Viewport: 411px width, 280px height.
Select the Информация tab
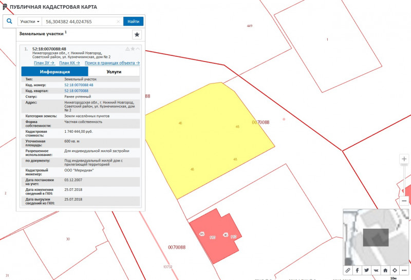(x=55, y=72)
